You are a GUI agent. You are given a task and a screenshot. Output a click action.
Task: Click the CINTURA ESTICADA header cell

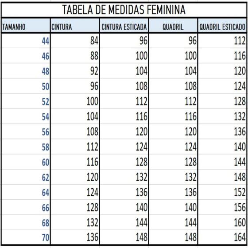coord(124,26)
